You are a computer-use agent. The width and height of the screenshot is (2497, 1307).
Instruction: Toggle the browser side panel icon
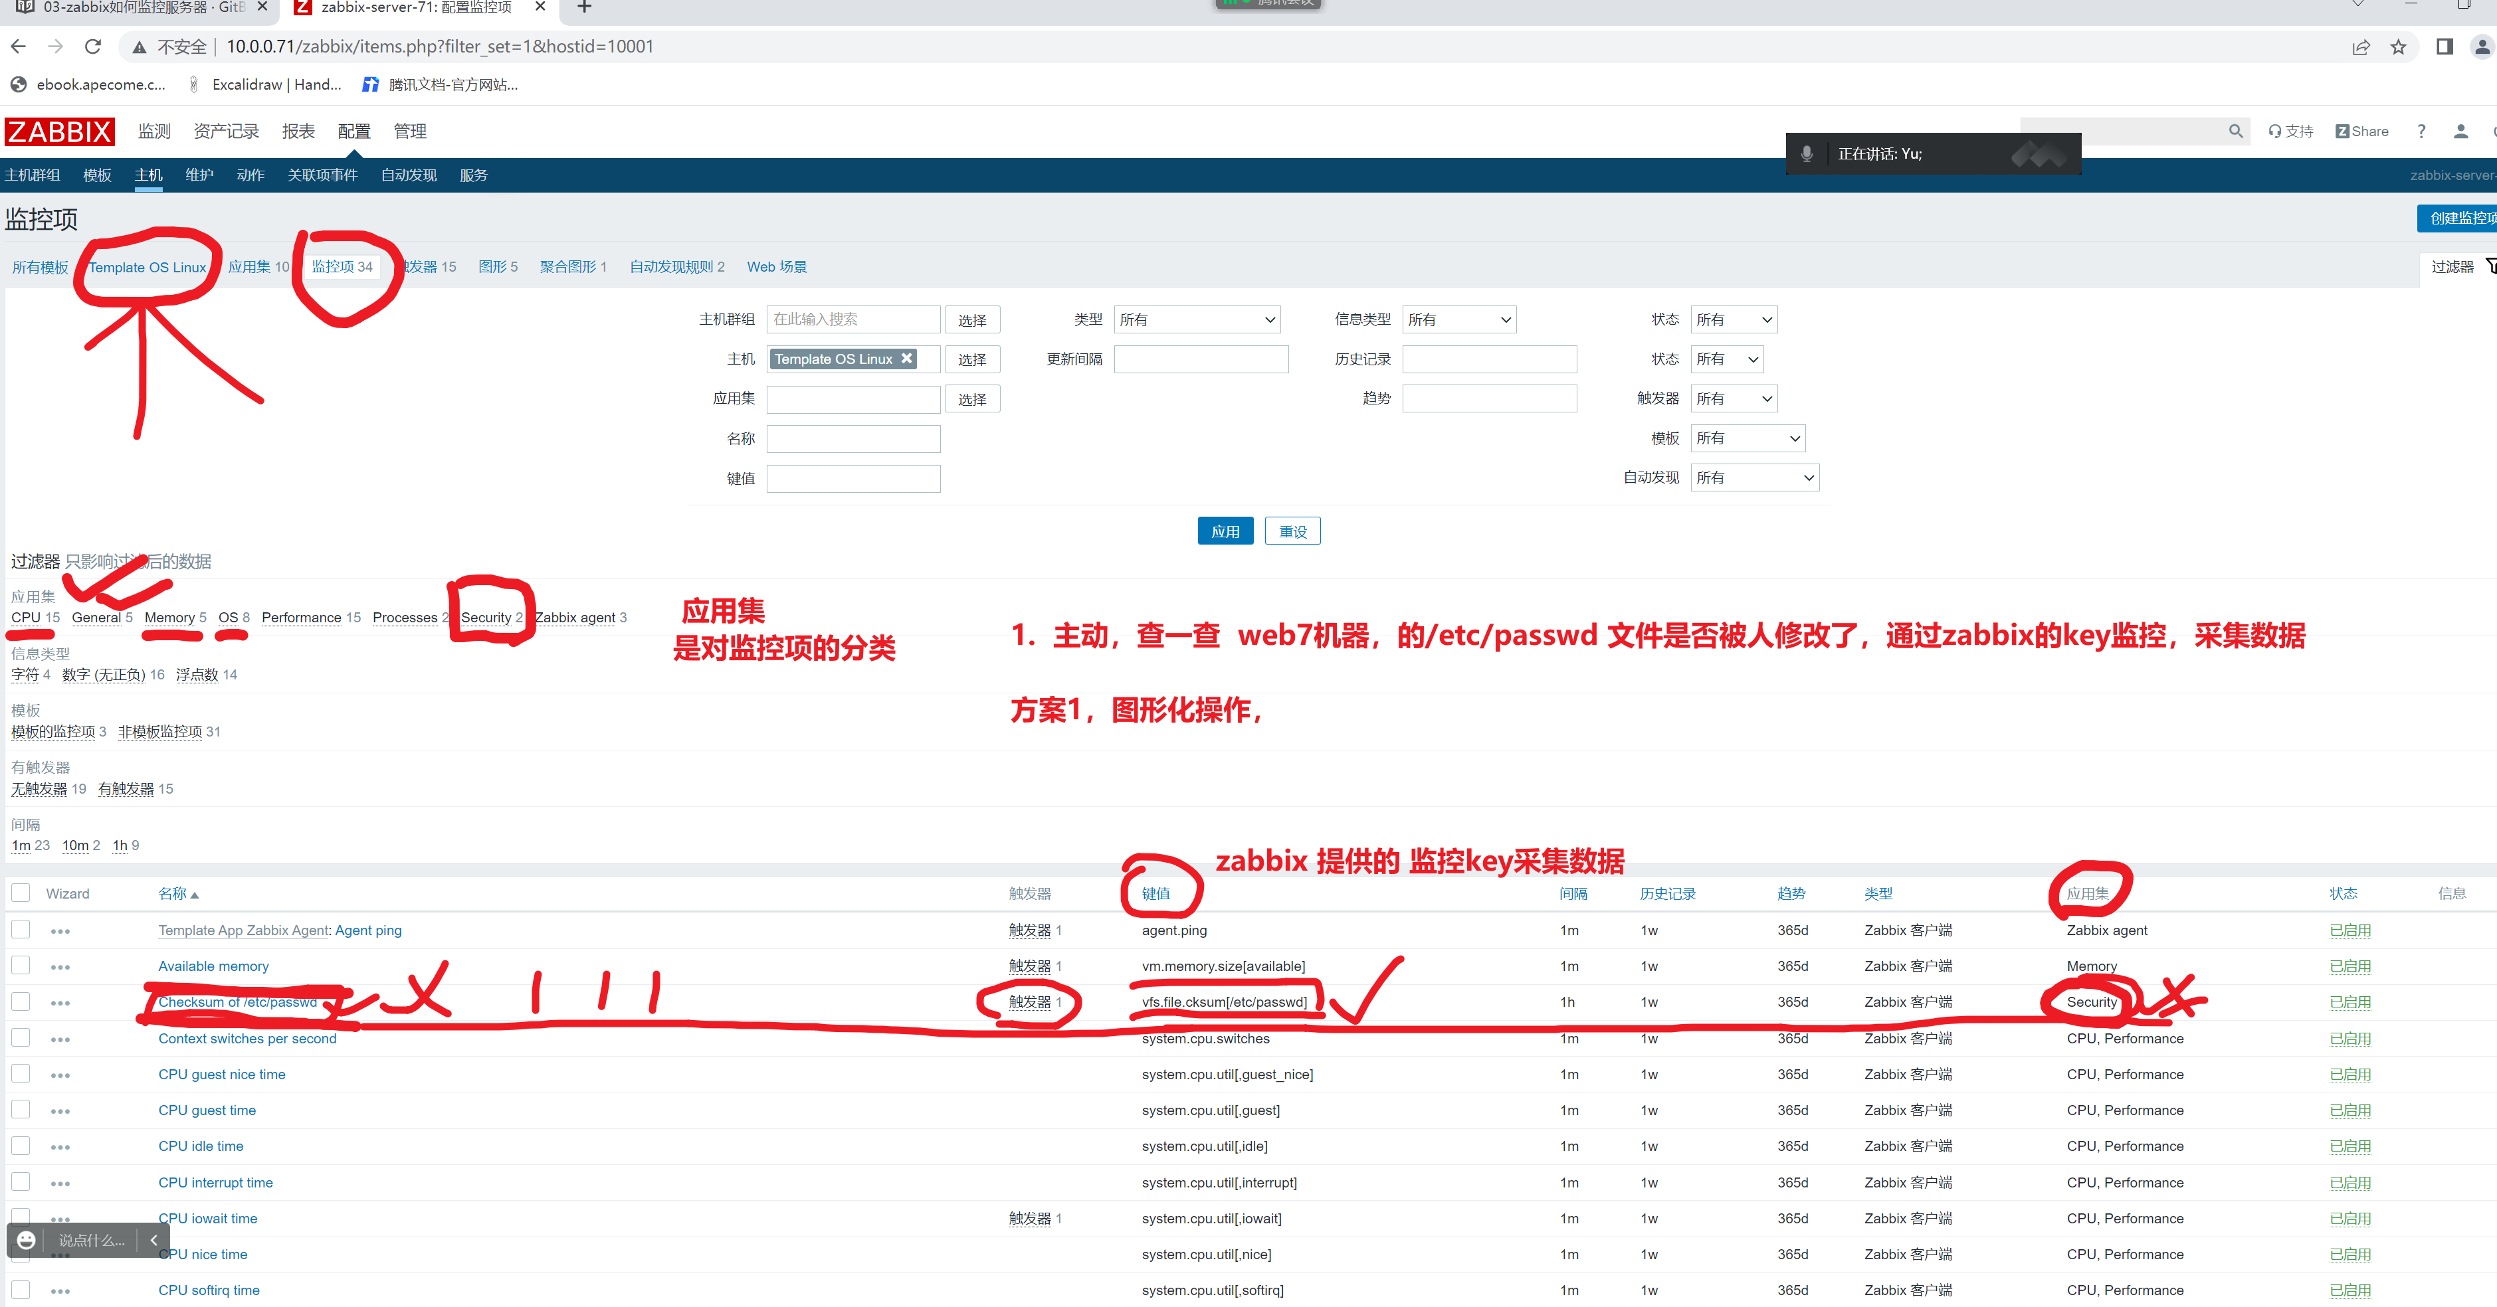(2444, 46)
